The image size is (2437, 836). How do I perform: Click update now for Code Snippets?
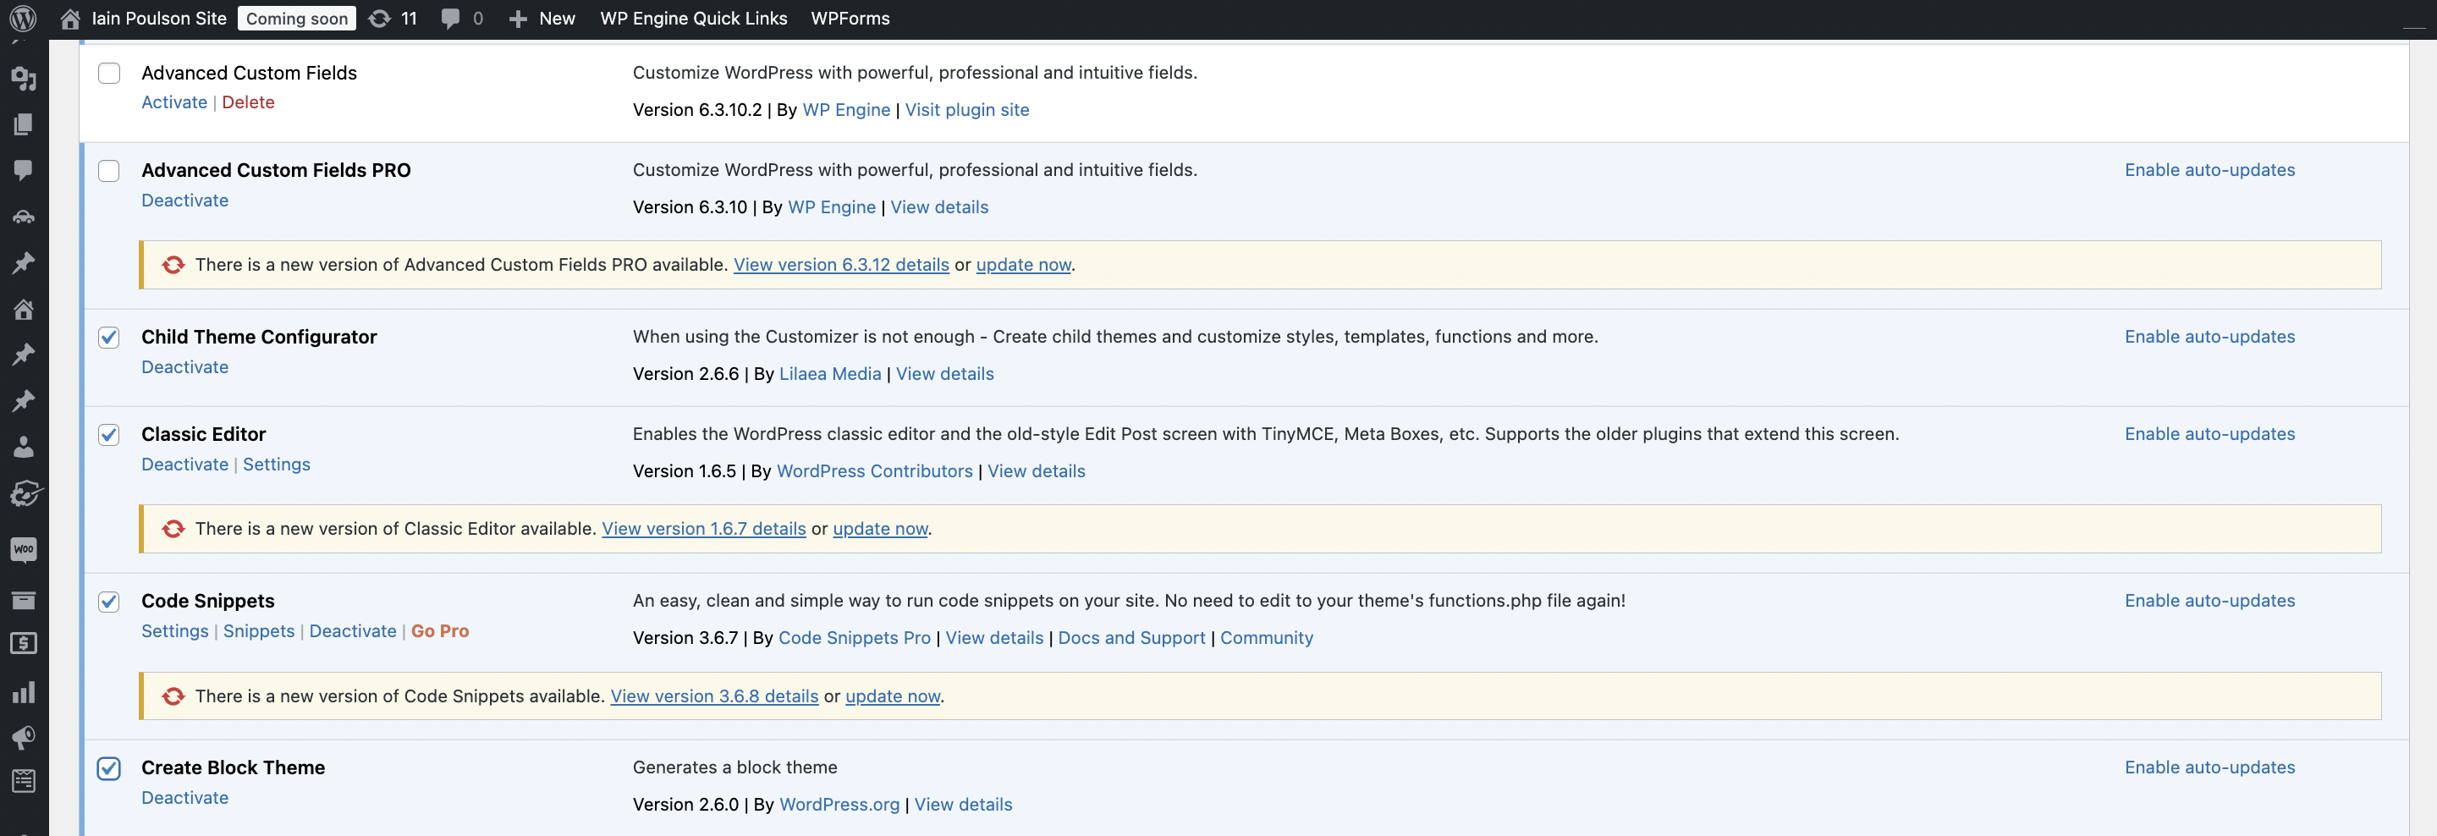tap(892, 696)
